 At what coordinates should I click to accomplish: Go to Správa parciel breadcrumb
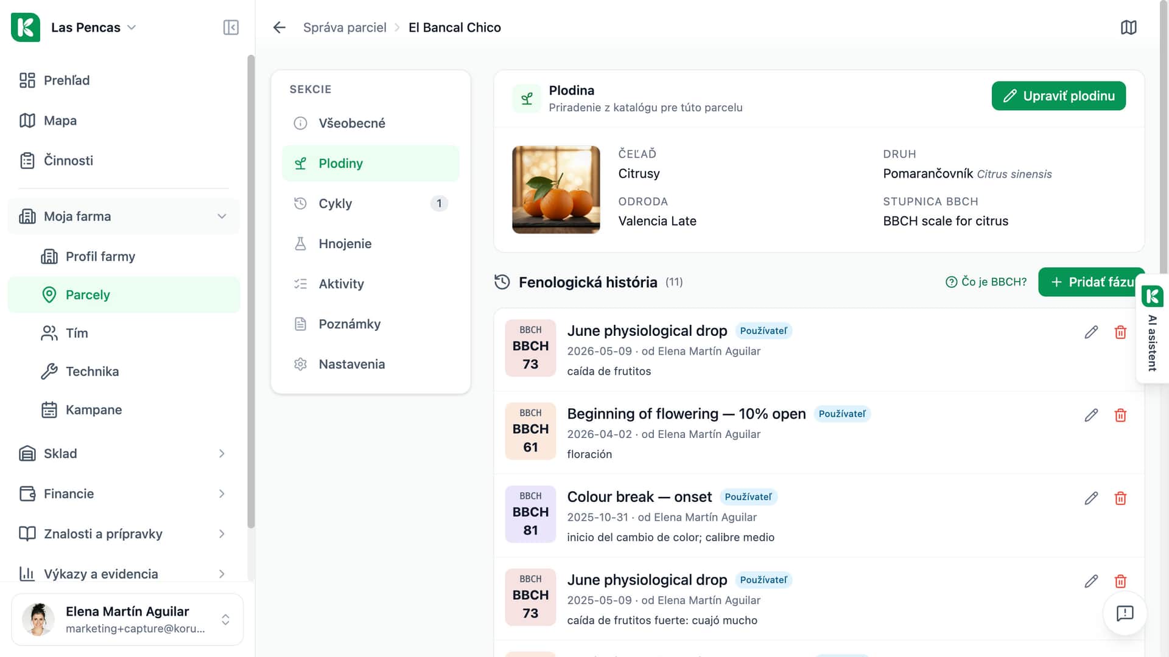[345, 27]
